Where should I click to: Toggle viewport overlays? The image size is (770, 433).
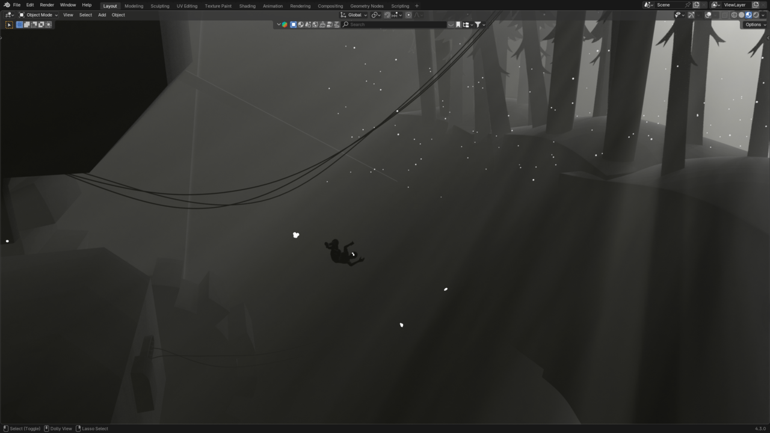[708, 15]
